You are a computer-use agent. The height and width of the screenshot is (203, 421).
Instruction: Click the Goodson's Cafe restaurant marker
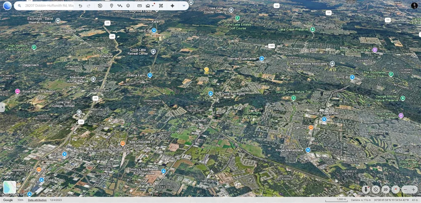(x=39, y=169)
